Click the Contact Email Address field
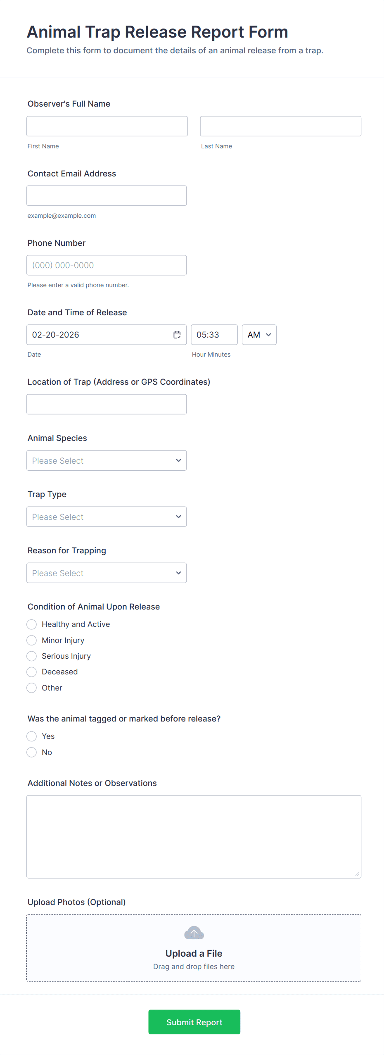This screenshot has height=1055, width=384. tap(107, 195)
